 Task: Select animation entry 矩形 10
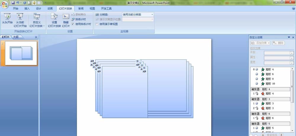[271, 84]
